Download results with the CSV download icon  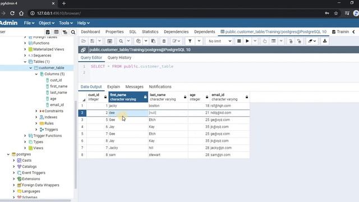point(325,41)
